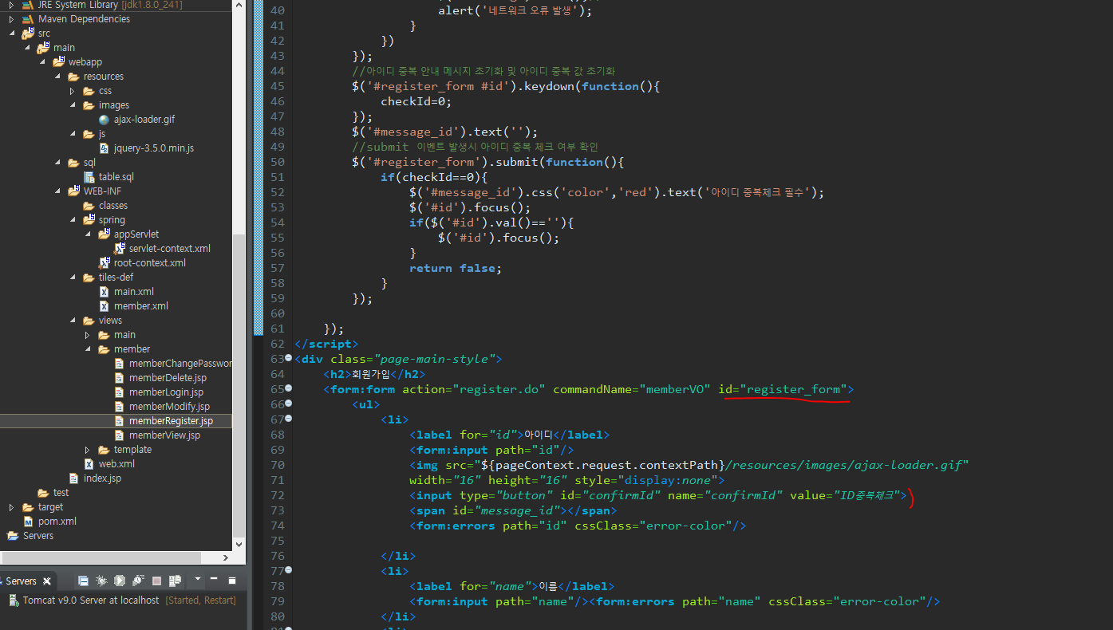This screenshot has height=630, width=1113.
Task: Click the globe icon of ajax-loader.gif
Action: tap(104, 120)
